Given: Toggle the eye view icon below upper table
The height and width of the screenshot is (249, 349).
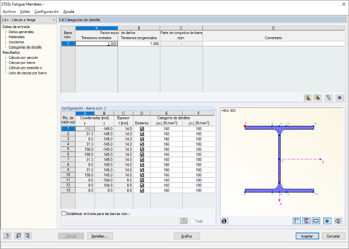Looking at the screenshot, I should coord(339,98).
